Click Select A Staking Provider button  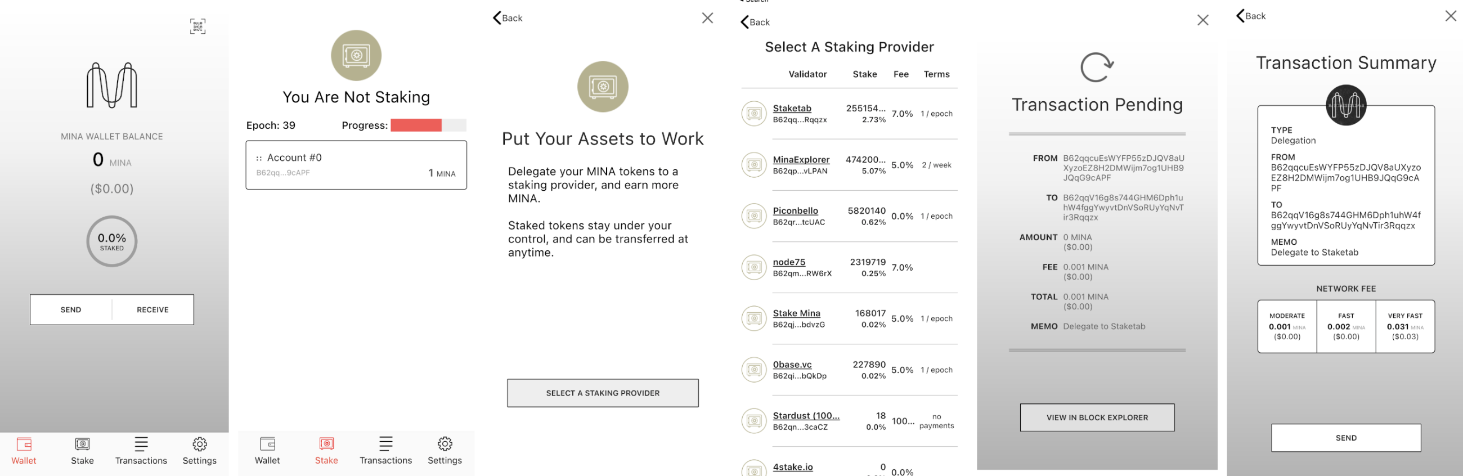(603, 393)
